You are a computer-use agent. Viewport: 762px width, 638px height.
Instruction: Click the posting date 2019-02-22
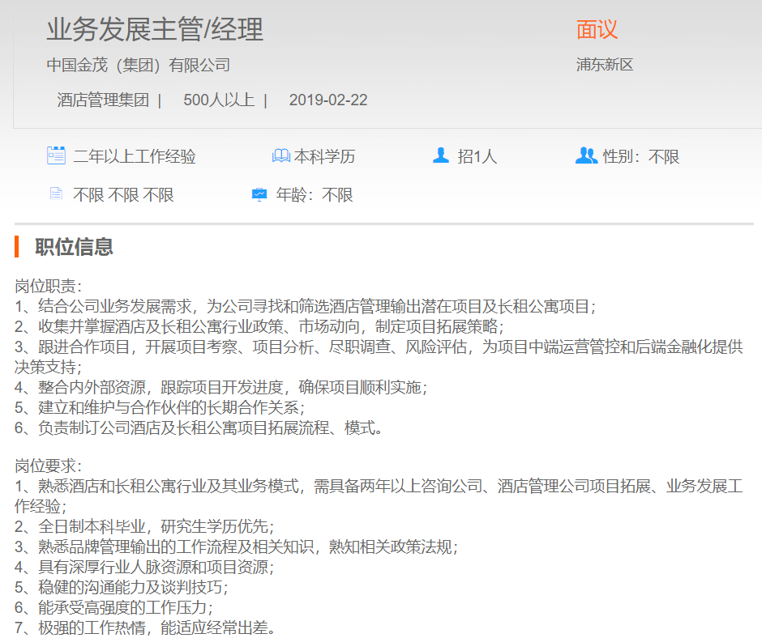[328, 100]
